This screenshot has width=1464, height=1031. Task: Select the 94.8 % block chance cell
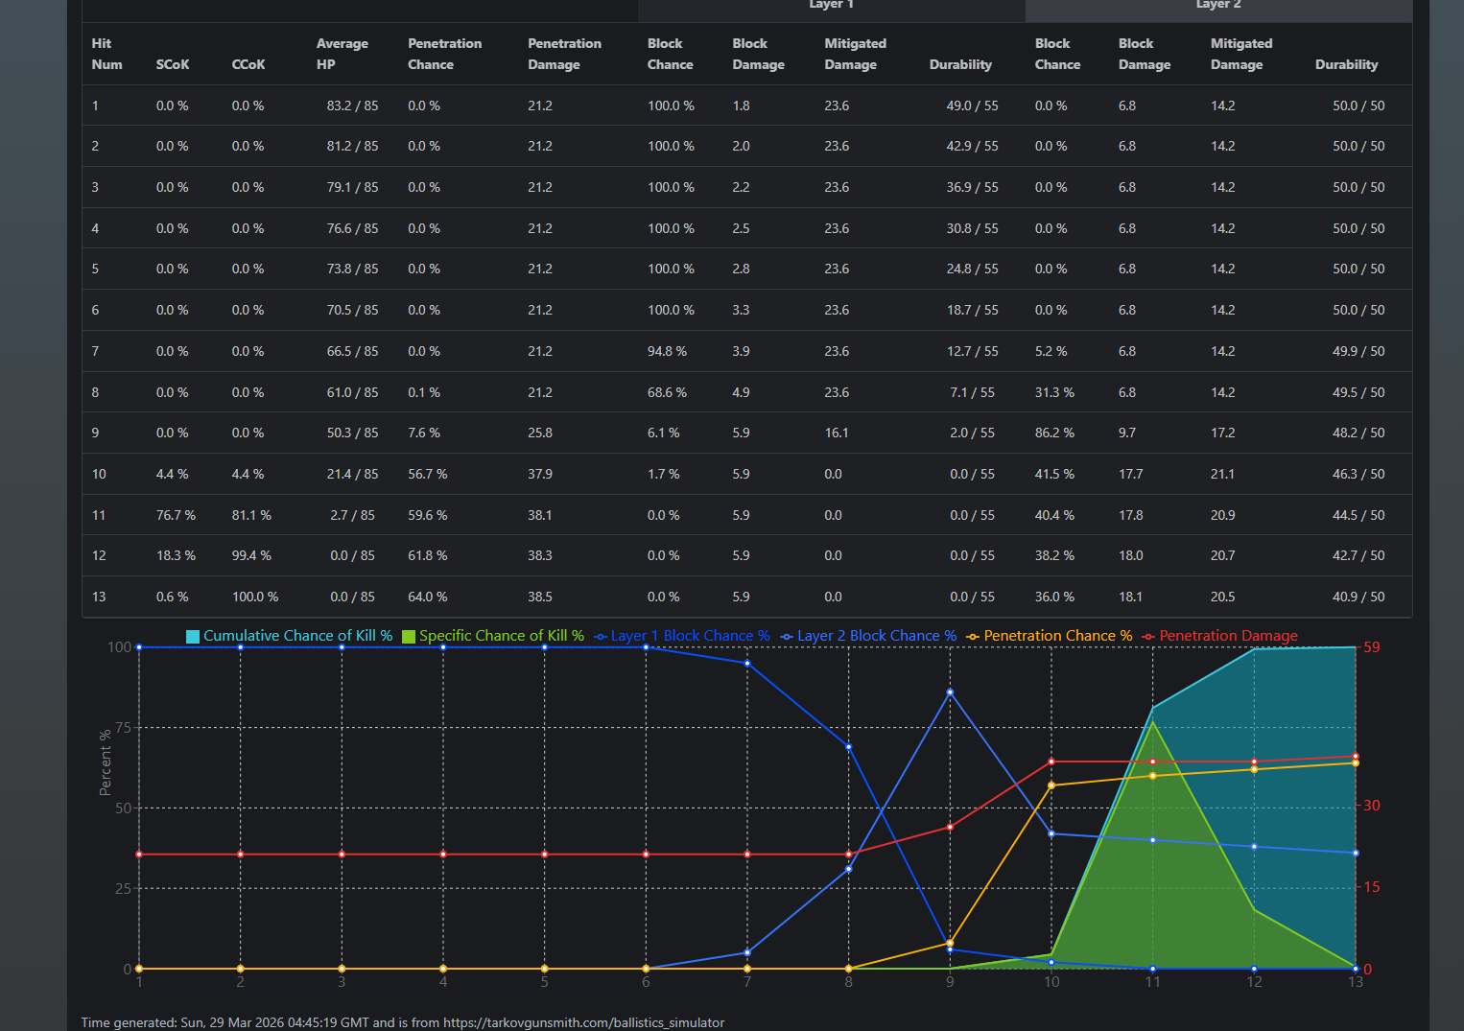pyautogui.click(x=667, y=351)
